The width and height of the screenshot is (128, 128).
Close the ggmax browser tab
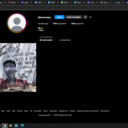(31, 2)
